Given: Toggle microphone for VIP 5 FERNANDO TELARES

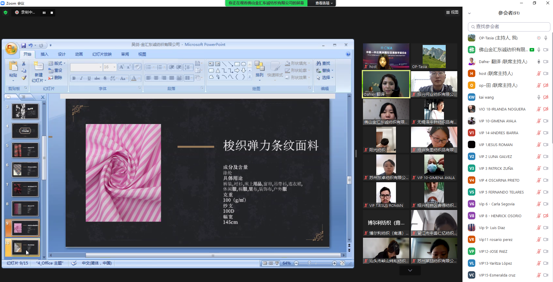Looking at the screenshot, I should coord(539,192).
